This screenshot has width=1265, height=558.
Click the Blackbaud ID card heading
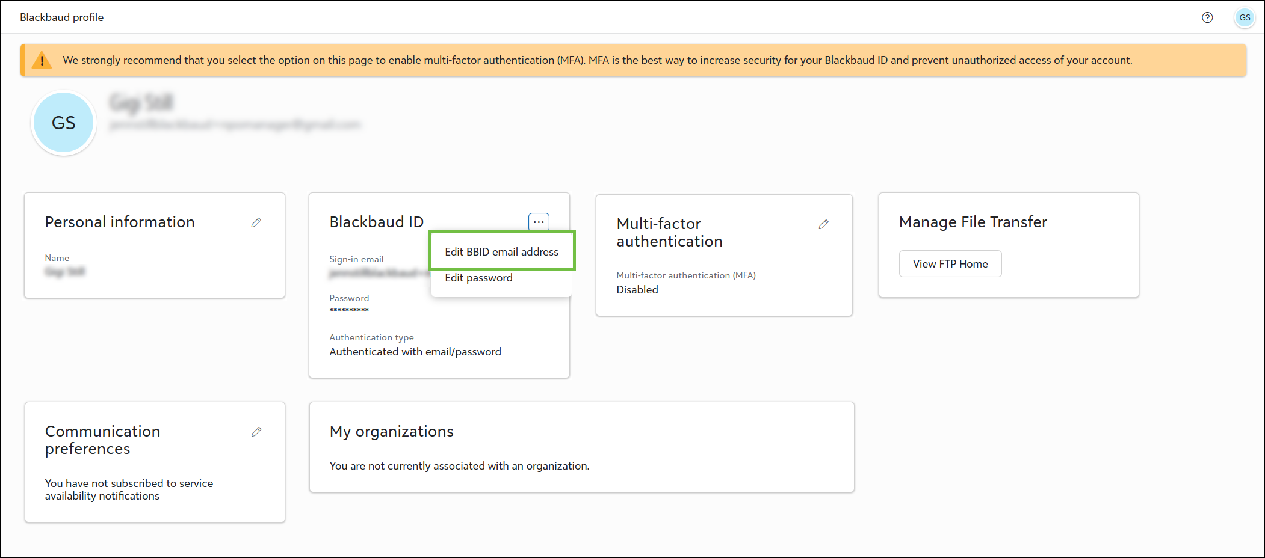[x=376, y=222]
